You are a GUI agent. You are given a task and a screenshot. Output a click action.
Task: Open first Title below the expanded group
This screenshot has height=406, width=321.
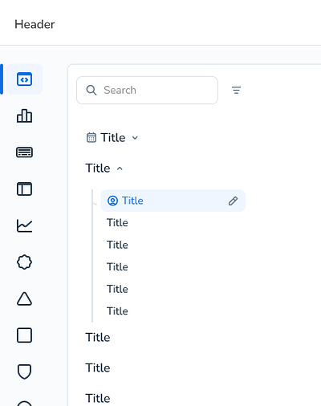click(98, 338)
